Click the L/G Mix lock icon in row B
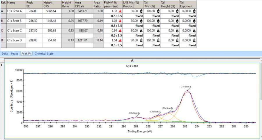262x140 pixels. coord(141,21)
